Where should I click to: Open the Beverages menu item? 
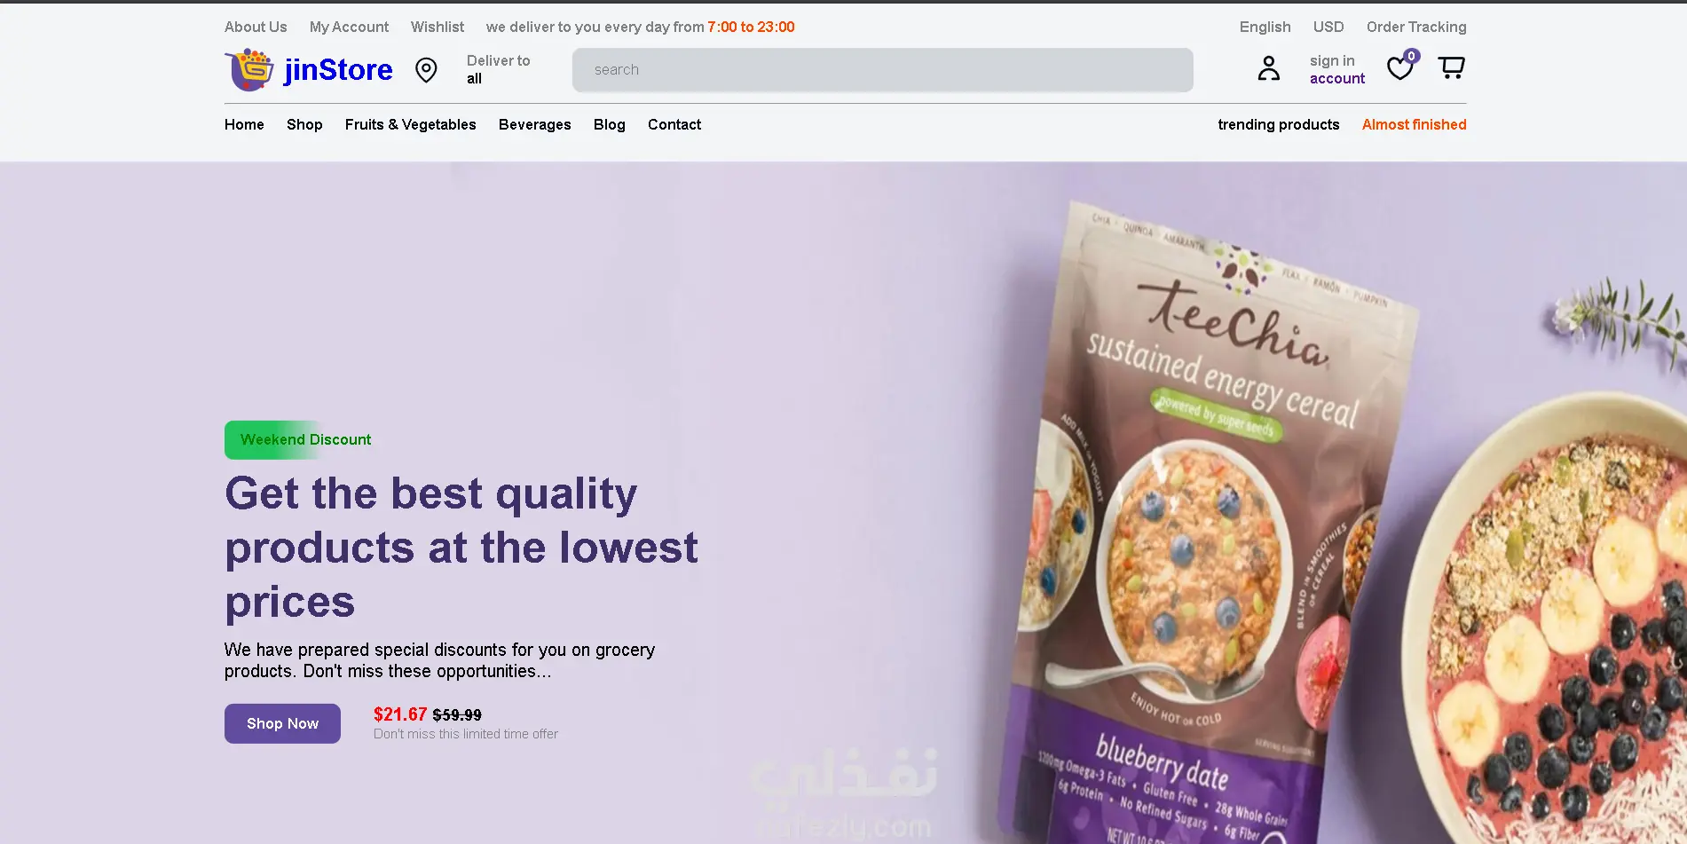coord(534,124)
